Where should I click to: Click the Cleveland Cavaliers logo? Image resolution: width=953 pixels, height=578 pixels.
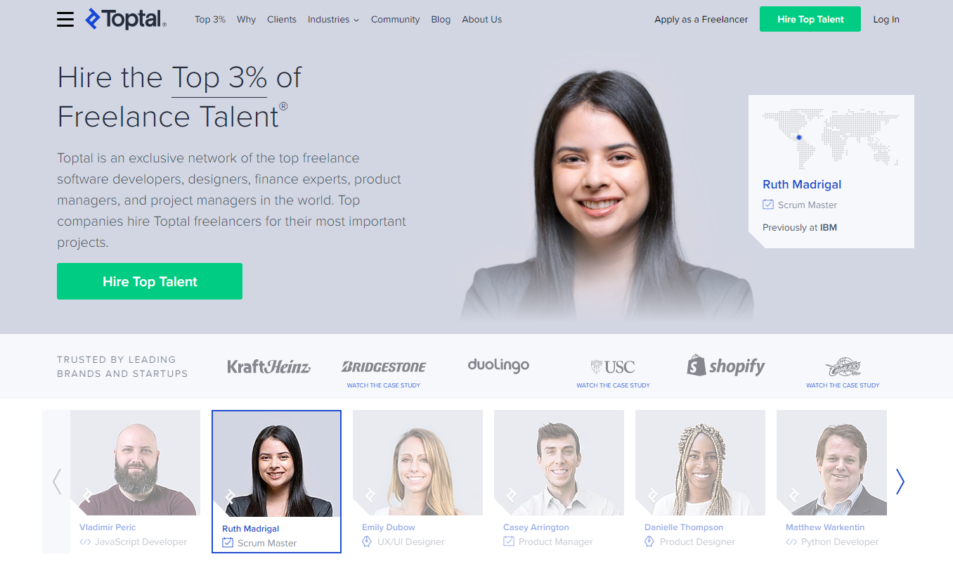[x=843, y=368]
